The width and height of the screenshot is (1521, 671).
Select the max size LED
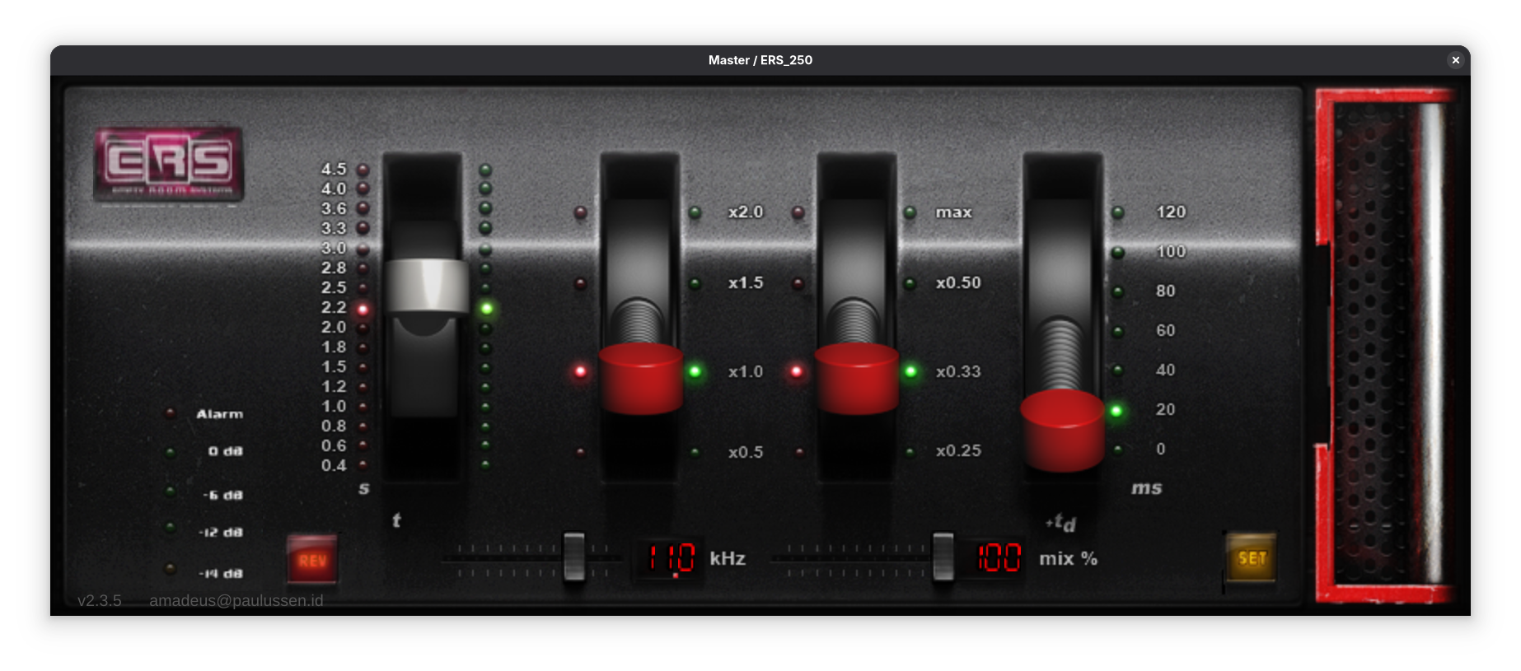[910, 212]
